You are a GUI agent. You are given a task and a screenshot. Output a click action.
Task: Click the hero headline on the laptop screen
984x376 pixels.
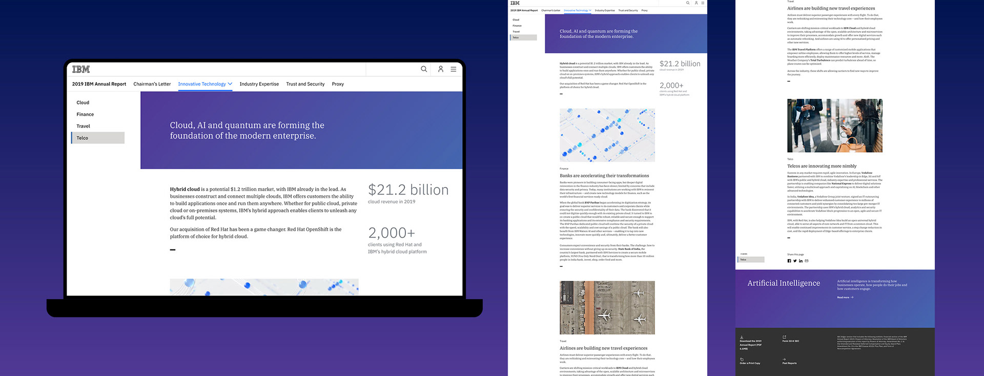247,130
